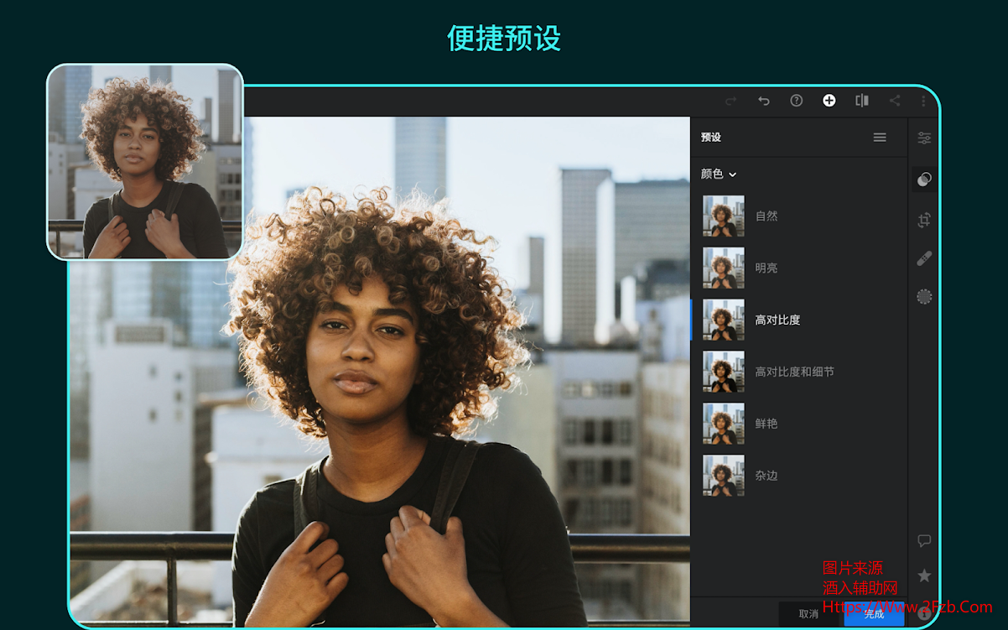Click the redo arrow icon
The width and height of the screenshot is (1008, 630).
730,101
